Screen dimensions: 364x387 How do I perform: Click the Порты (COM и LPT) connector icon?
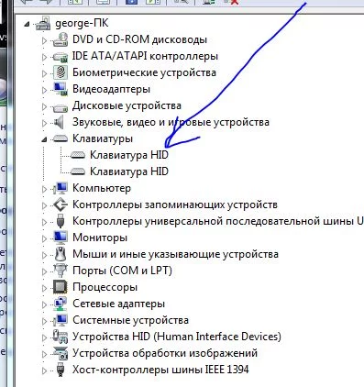tap(61, 271)
